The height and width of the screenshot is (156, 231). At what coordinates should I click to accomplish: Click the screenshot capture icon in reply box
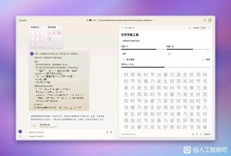(x=112, y=132)
